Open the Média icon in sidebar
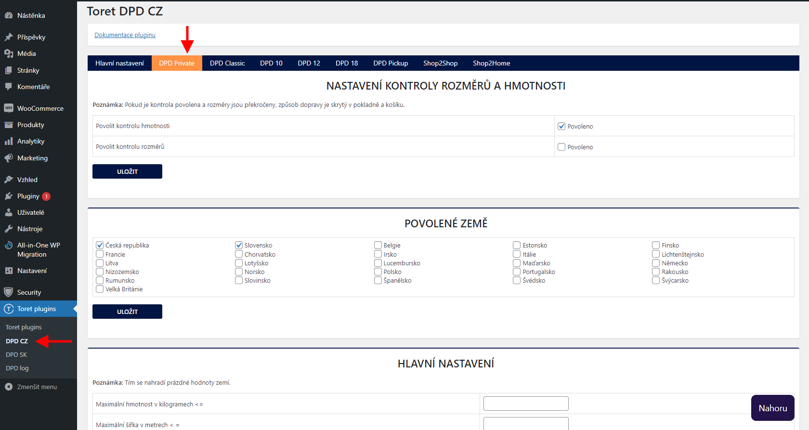Image resolution: width=809 pixels, height=430 pixels. tap(9, 53)
